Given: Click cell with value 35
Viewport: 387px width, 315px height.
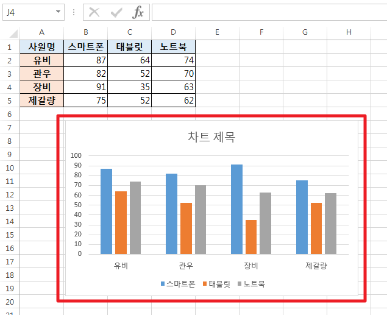Looking at the screenshot, I should pos(130,87).
